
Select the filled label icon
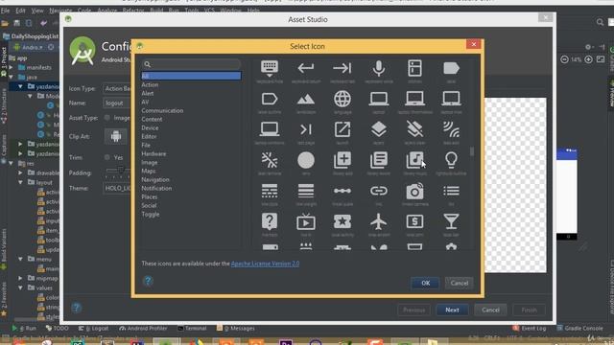pos(451,68)
